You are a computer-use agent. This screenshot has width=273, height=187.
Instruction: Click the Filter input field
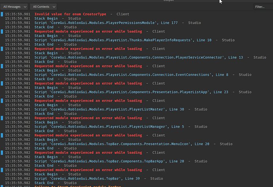click(x=263, y=7)
